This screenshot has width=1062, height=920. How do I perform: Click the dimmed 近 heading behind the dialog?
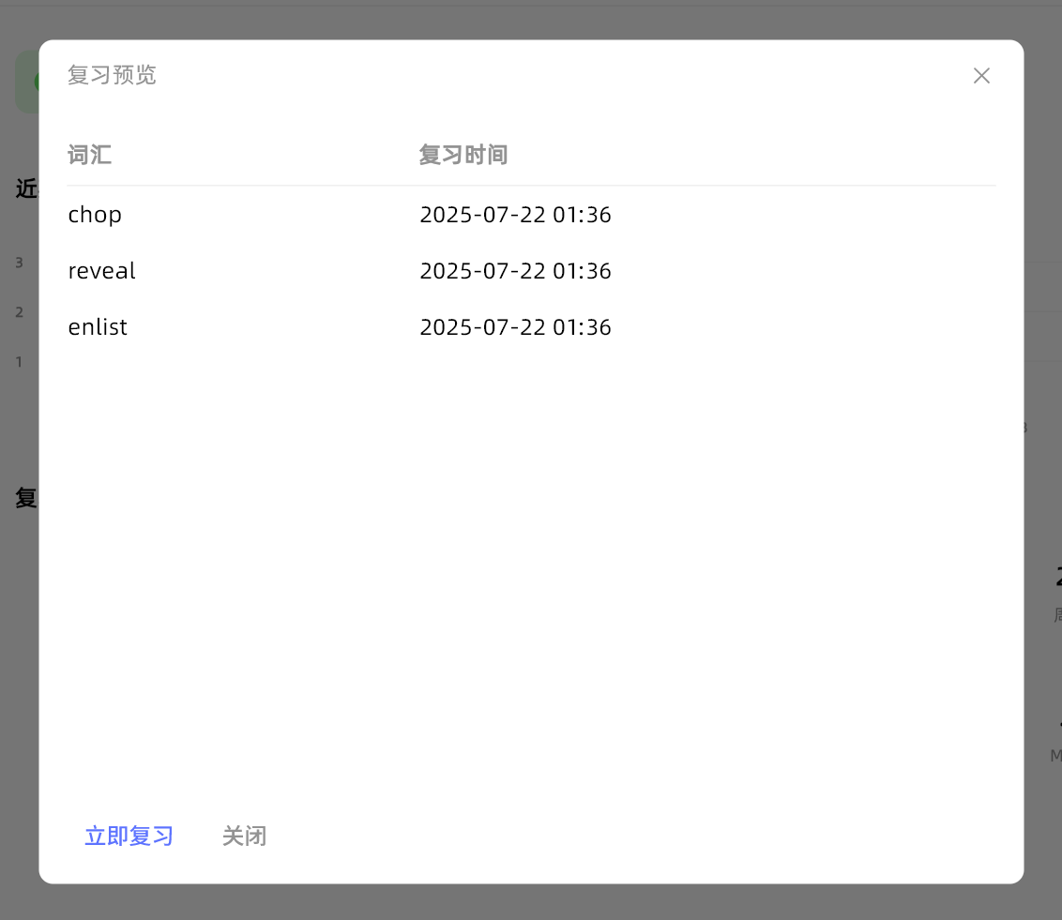(x=26, y=189)
